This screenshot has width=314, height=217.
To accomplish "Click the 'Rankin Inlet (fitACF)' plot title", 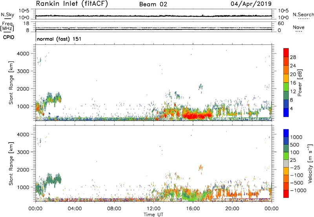I will point(72,4).
